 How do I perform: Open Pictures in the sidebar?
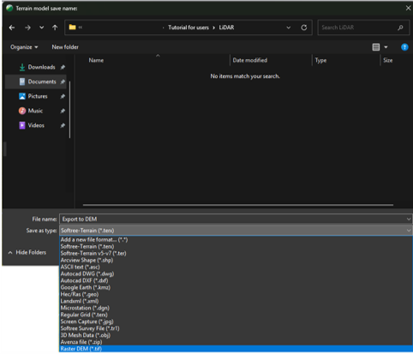(33, 96)
